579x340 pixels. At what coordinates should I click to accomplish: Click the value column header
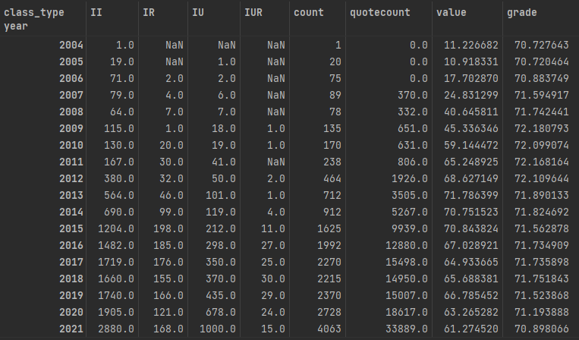tap(452, 13)
